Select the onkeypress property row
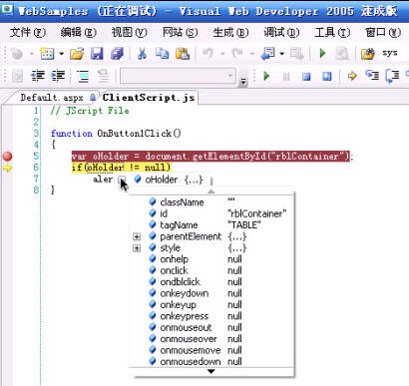The image size is (409, 386). coord(211,316)
